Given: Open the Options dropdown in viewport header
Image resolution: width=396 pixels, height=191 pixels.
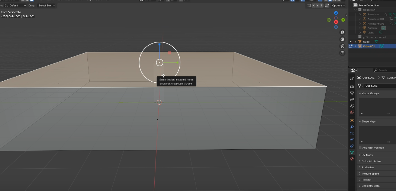Looking at the screenshot, I should click(338, 6).
